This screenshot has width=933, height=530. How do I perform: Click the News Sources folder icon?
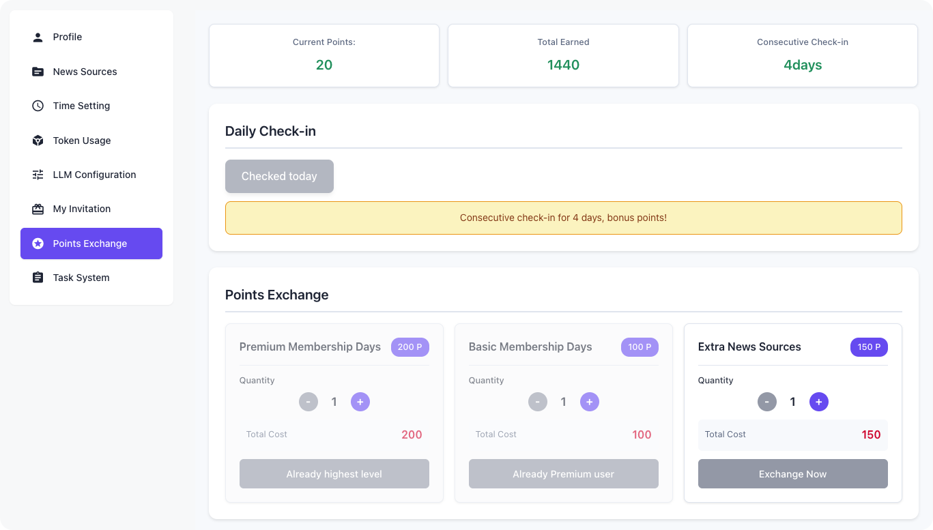(x=38, y=72)
